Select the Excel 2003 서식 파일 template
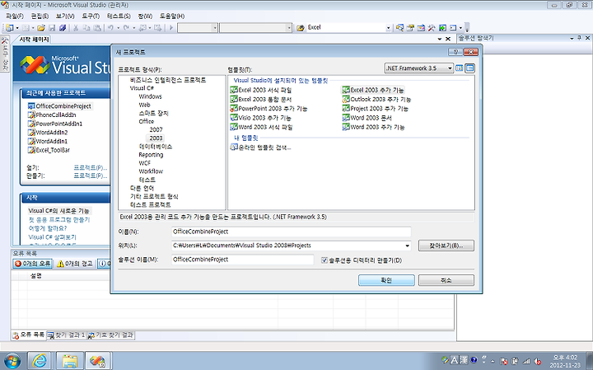Screen dimensions: 593x370 261,90
